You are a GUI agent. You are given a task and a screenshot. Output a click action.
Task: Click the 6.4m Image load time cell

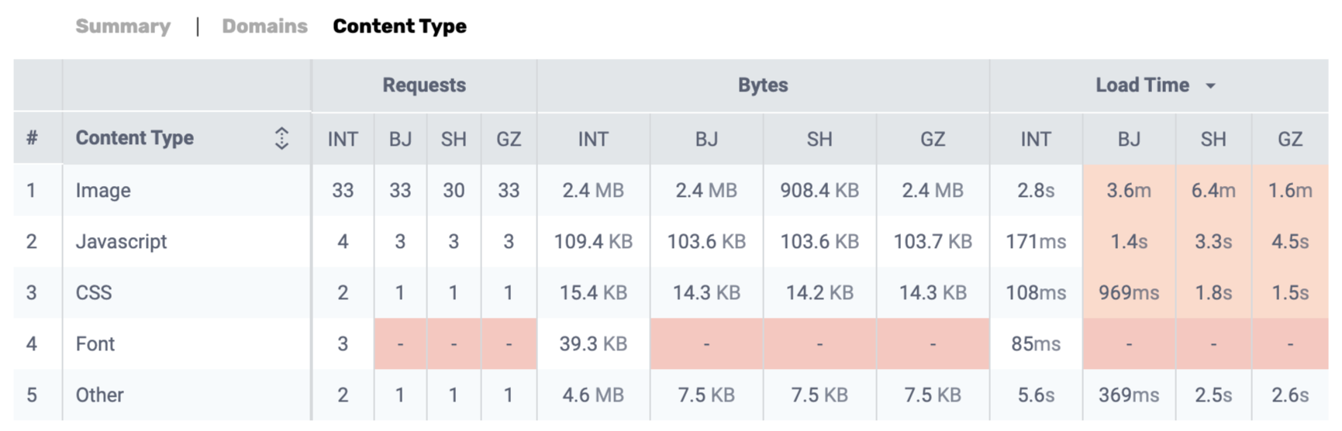pos(1213,191)
